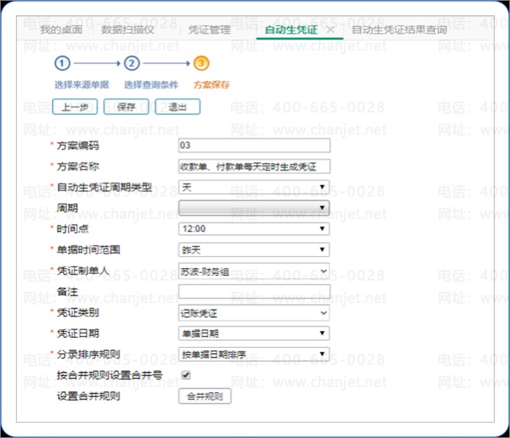Image resolution: width=510 pixels, height=438 pixels.
Task: Go to step 2 circle icon
Action: pyautogui.click(x=132, y=63)
